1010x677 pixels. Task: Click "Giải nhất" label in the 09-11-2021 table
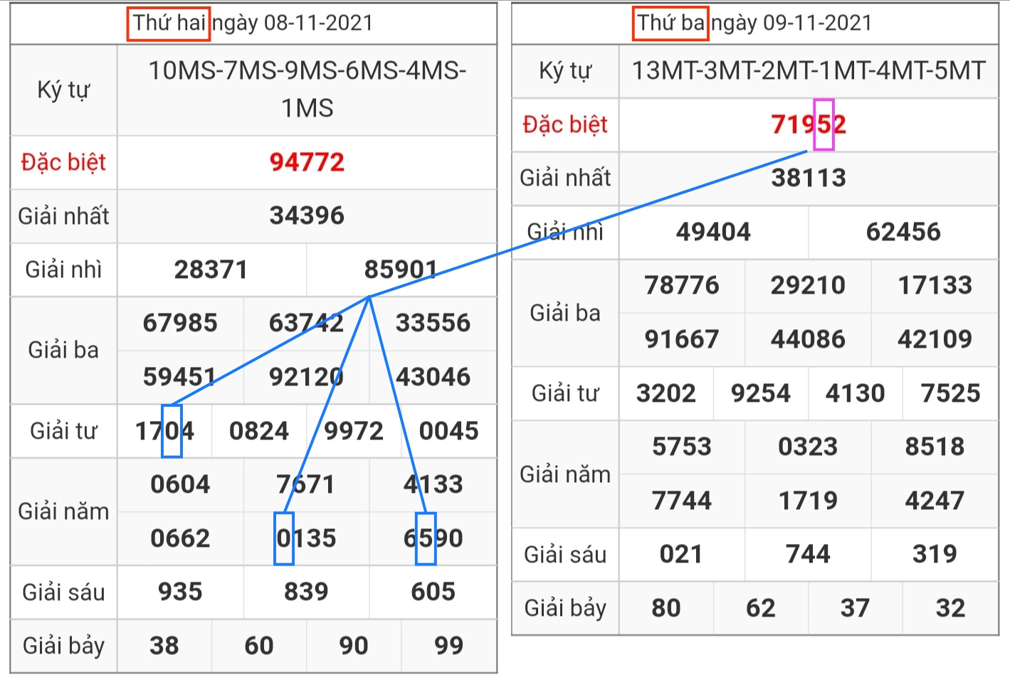(x=565, y=178)
